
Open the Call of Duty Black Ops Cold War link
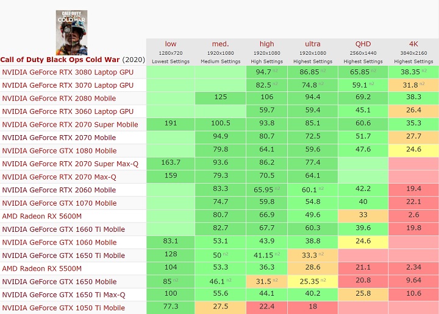[60, 60]
